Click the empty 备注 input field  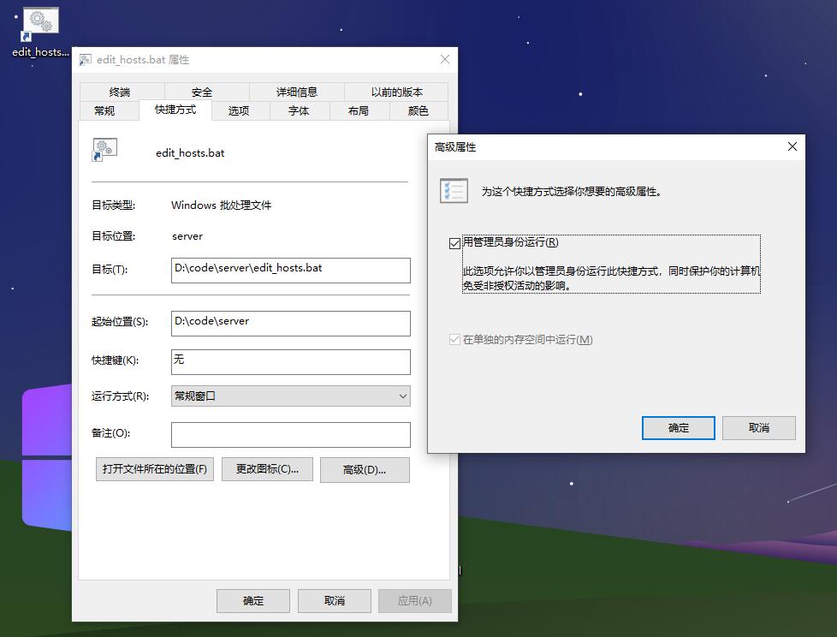point(291,435)
